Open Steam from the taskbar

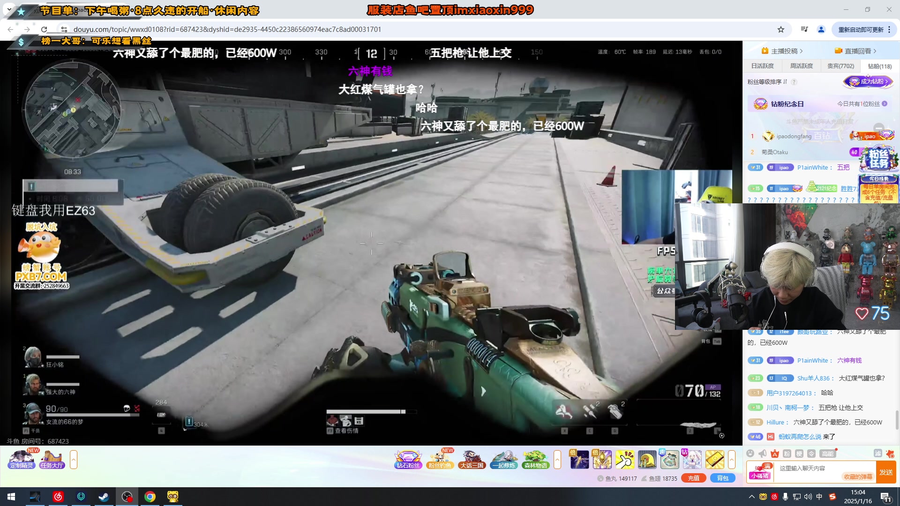[x=104, y=497]
